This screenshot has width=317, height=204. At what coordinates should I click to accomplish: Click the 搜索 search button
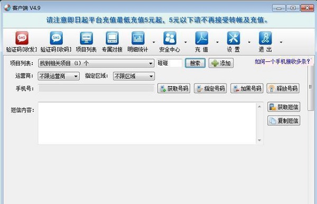pos(195,63)
